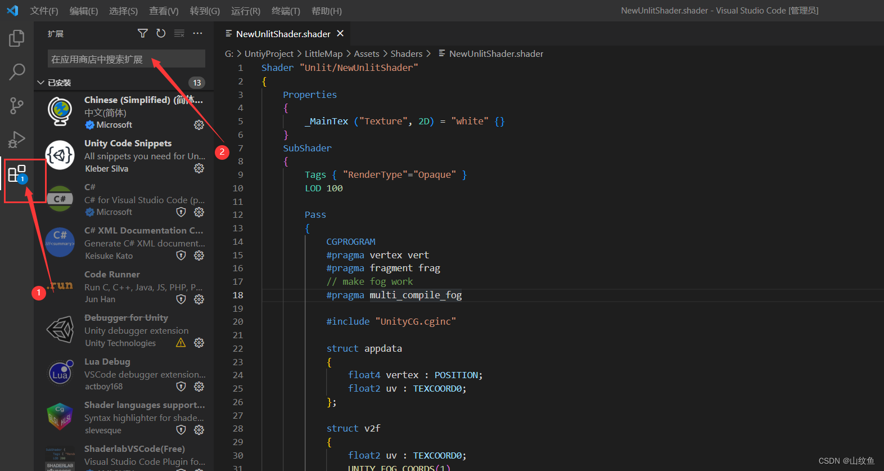
Task: Select the C# XML Documentation extension entry
Action: pos(124,243)
